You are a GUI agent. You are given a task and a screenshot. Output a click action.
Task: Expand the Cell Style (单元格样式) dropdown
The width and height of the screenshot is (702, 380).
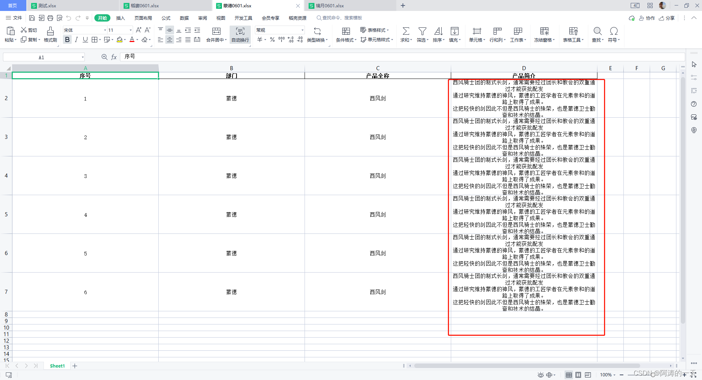[x=392, y=40]
